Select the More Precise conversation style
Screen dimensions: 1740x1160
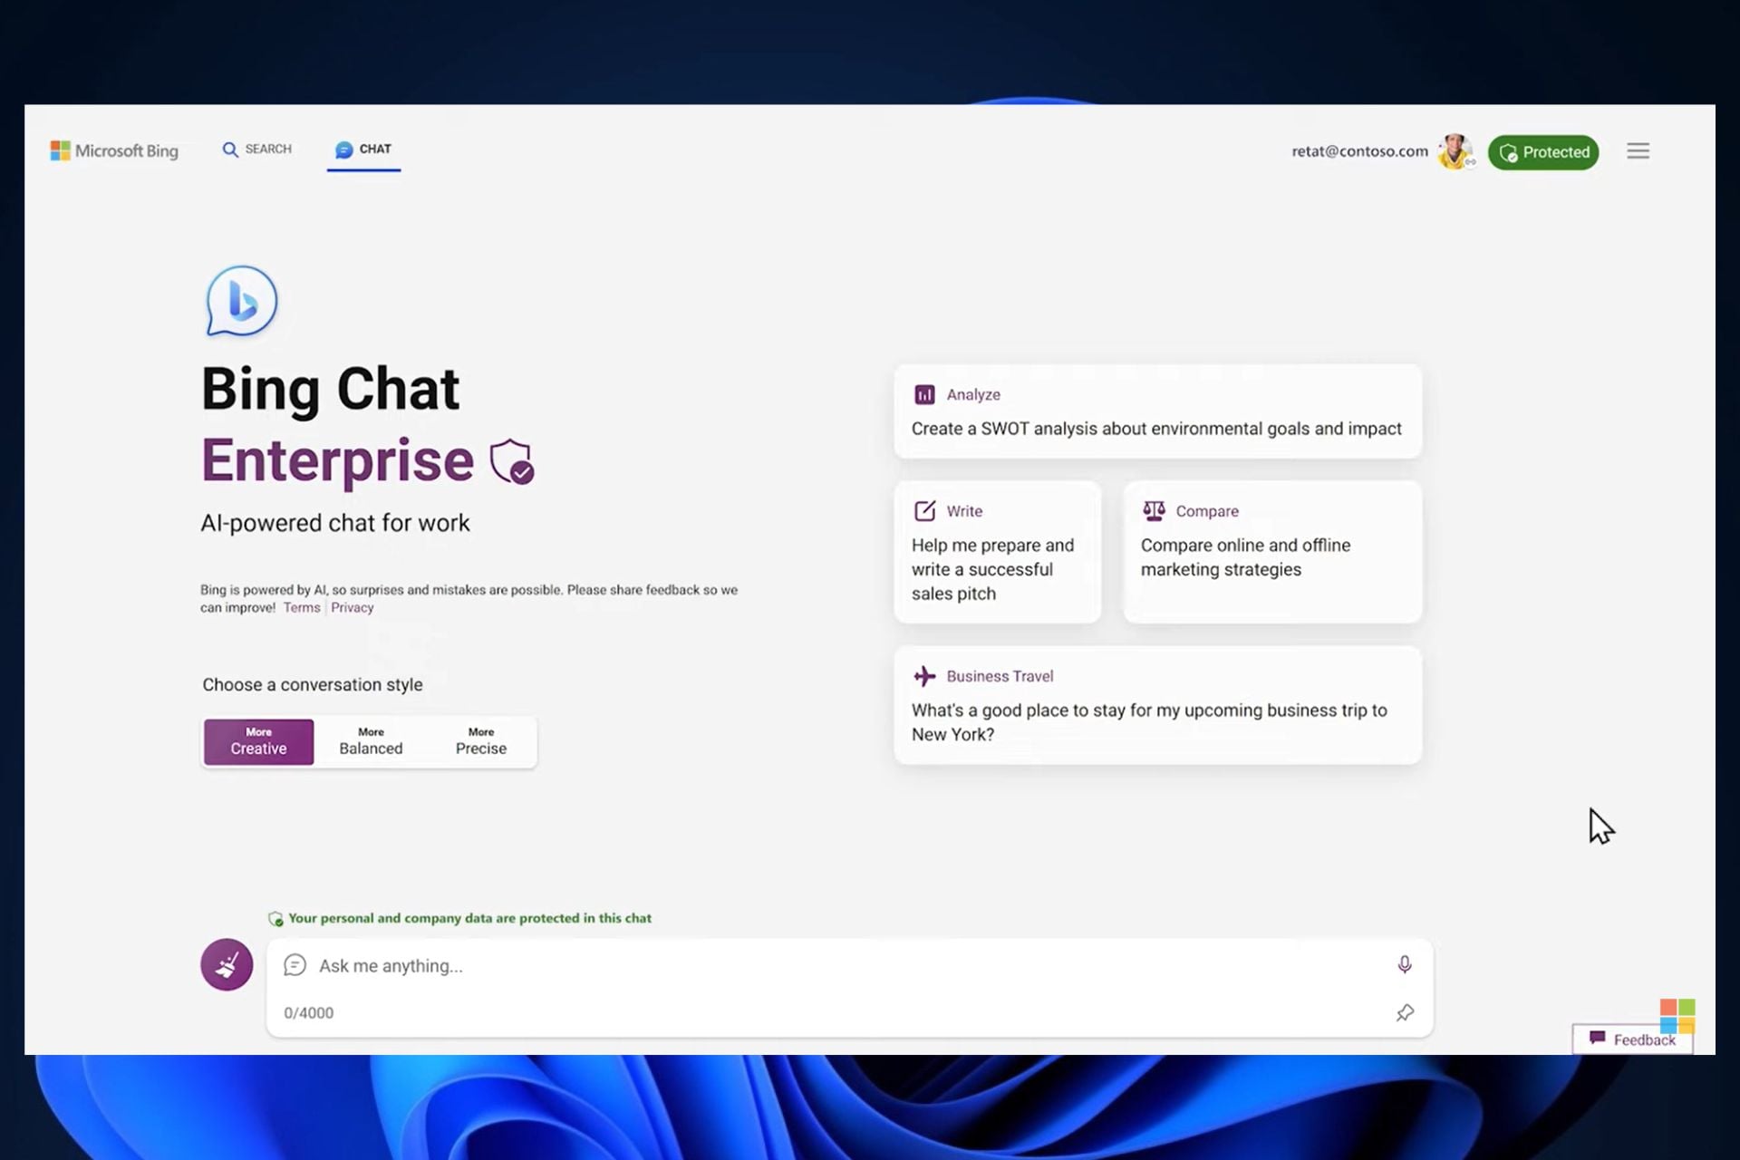[480, 741]
